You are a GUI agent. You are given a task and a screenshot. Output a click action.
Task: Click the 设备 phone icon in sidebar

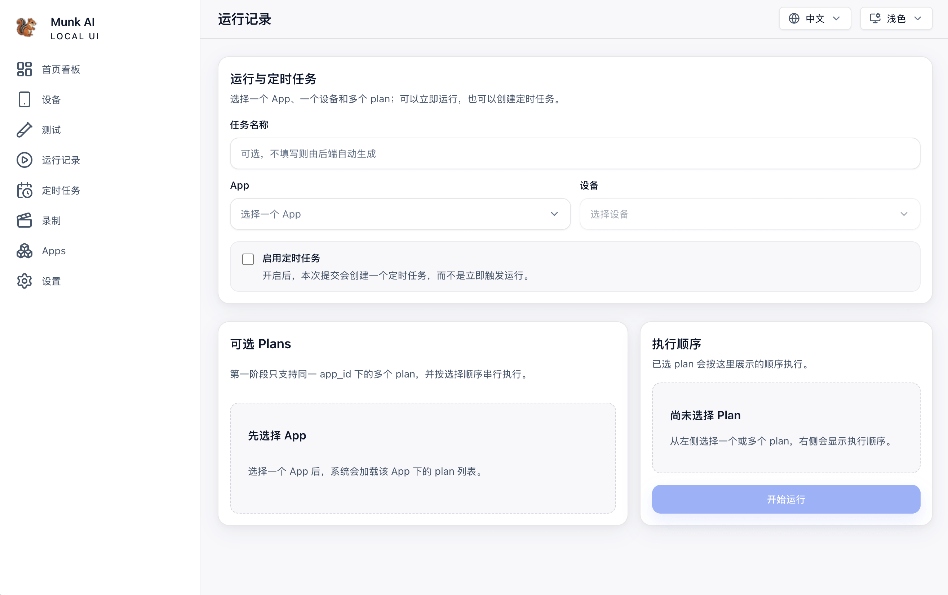[25, 99]
